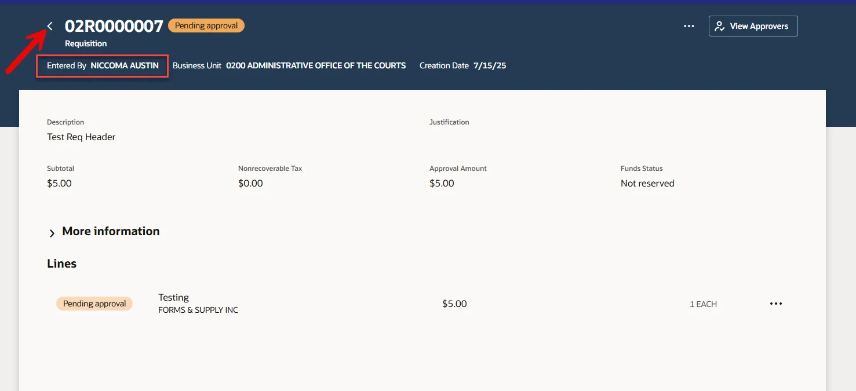The height and width of the screenshot is (391, 856).
Task: Click the Test Req Header description text
Action: (x=81, y=137)
